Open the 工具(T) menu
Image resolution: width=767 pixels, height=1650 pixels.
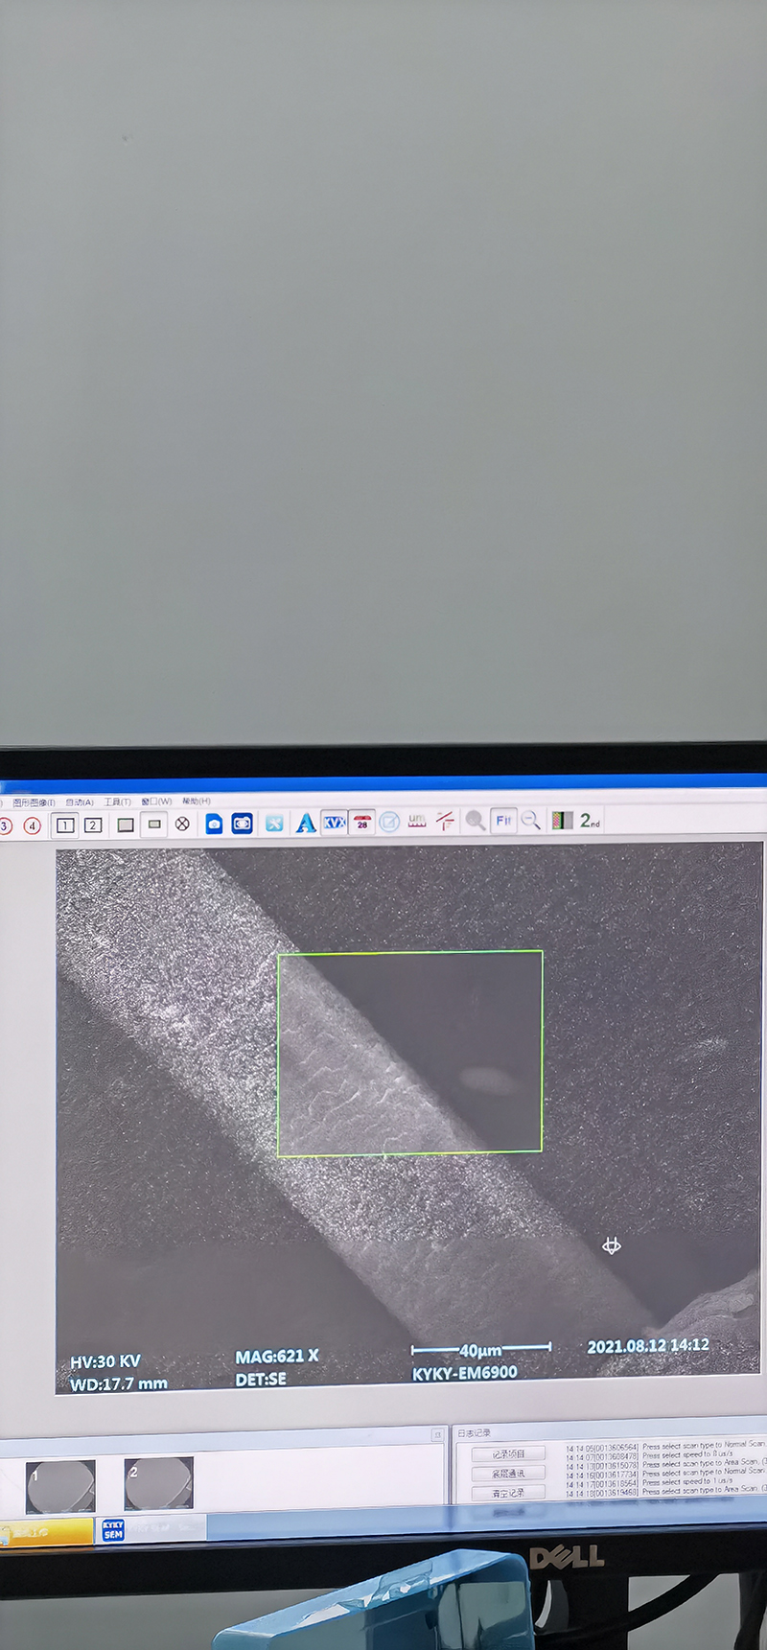click(118, 802)
